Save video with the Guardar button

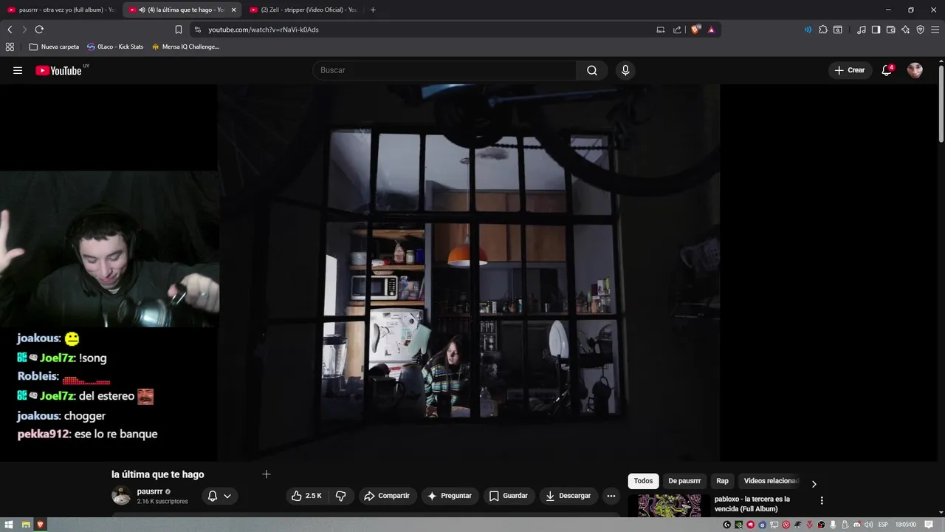click(509, 496)
